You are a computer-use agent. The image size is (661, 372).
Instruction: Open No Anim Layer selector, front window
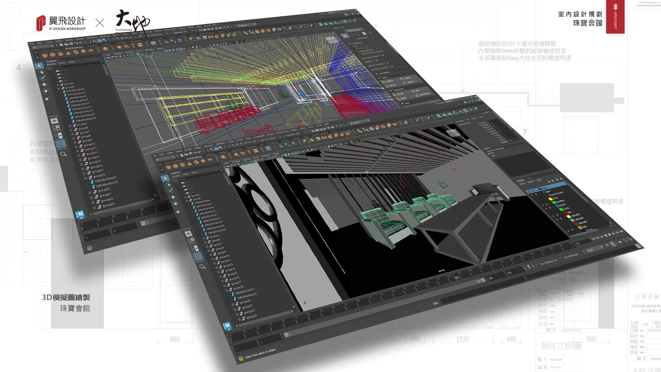(572, 256)
